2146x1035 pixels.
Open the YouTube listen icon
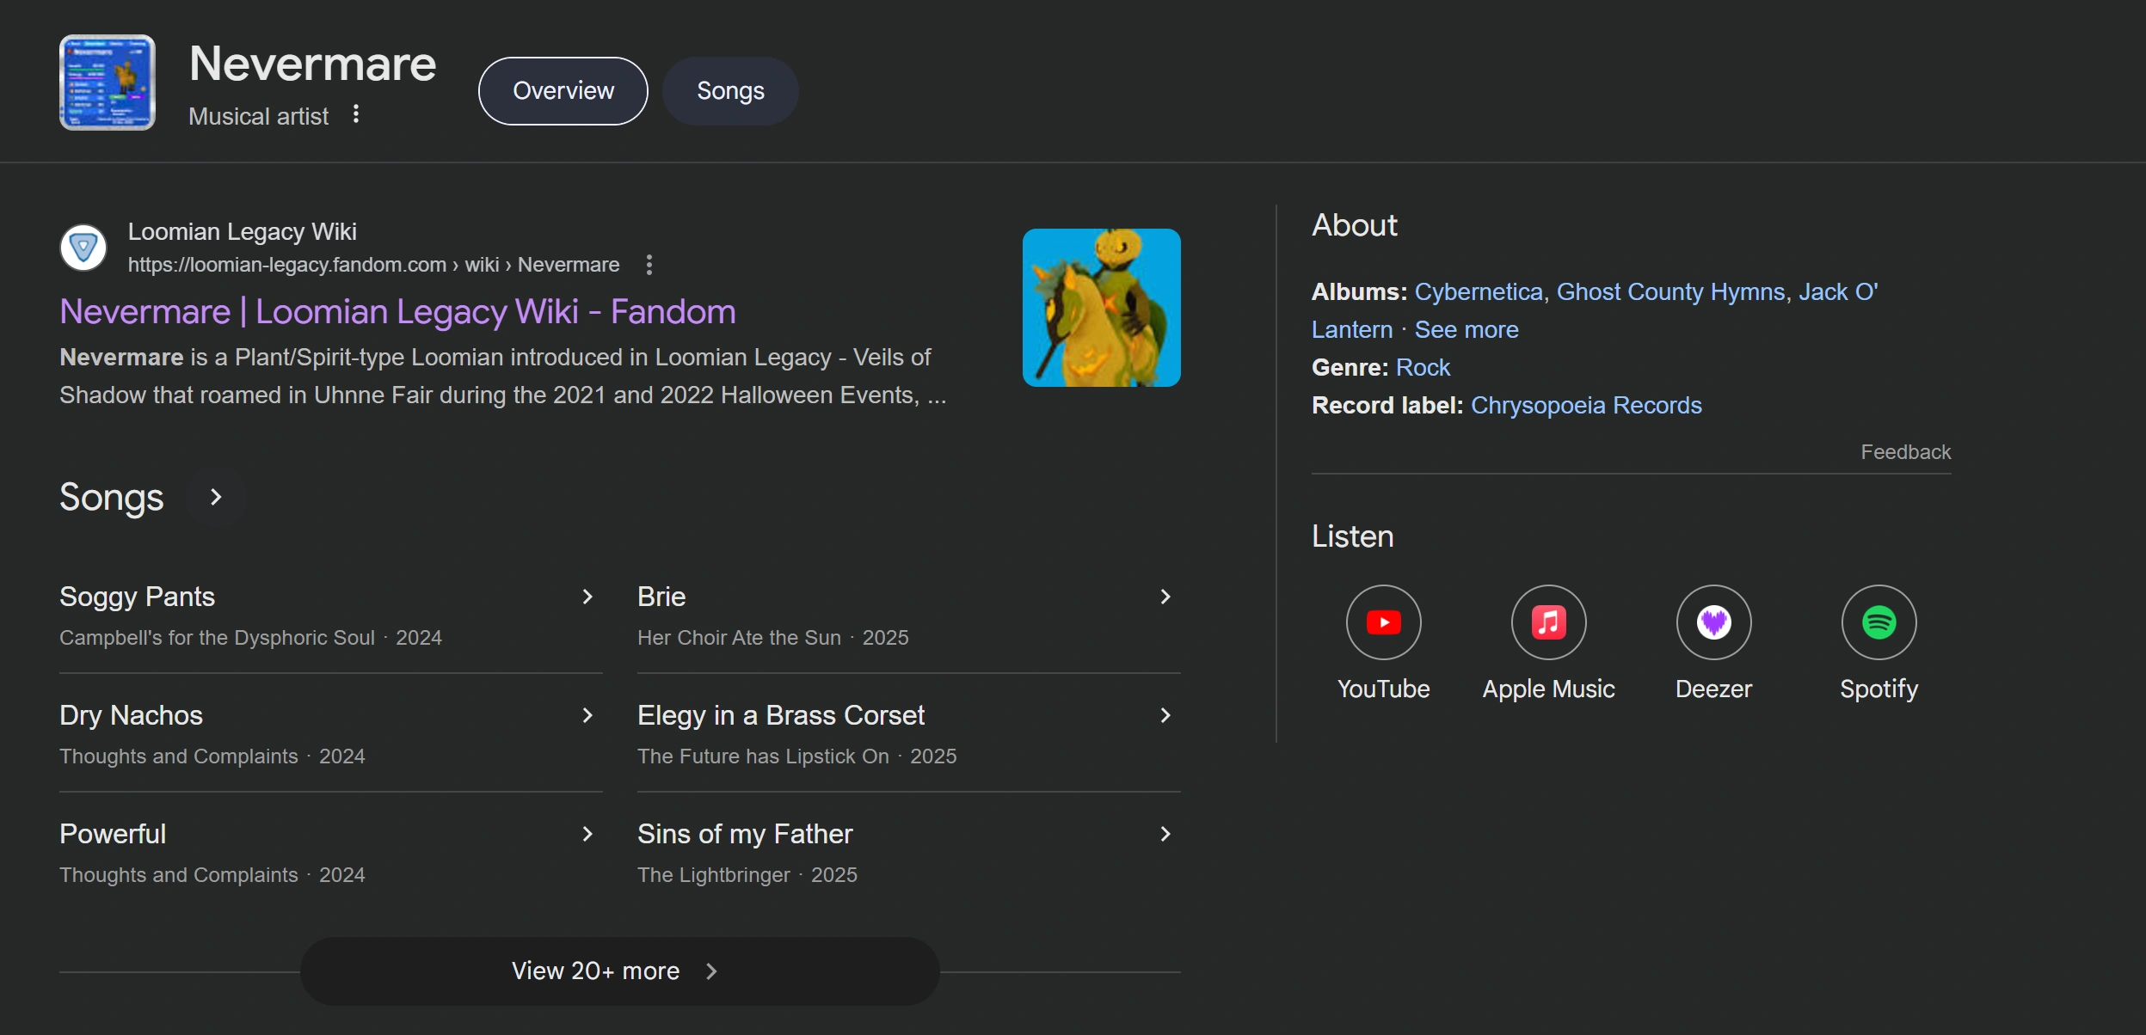click(1383, 622)
